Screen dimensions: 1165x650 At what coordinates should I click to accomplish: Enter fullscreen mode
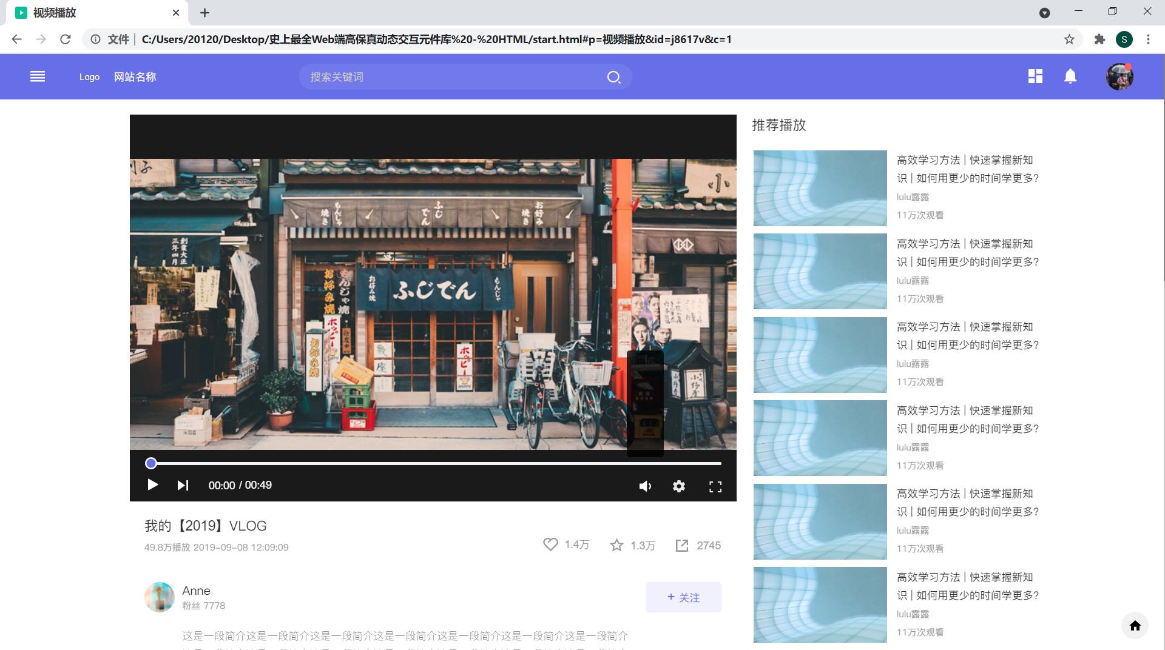[715, 486]
